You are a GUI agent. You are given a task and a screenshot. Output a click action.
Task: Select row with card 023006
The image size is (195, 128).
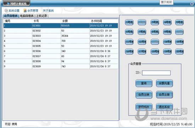point(61,51)
